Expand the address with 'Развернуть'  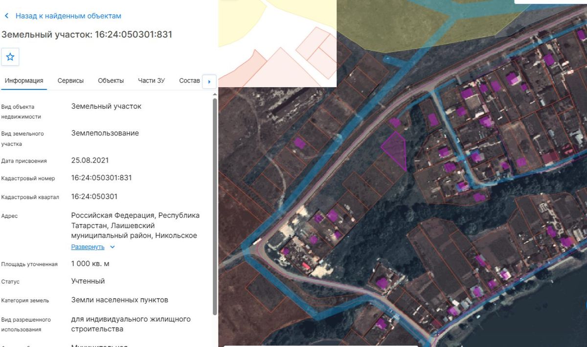click(x=93, y=247)
